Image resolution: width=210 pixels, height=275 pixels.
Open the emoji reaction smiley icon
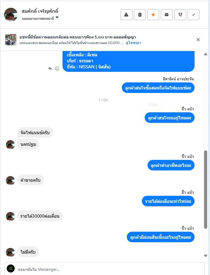[x=57, y=68]
